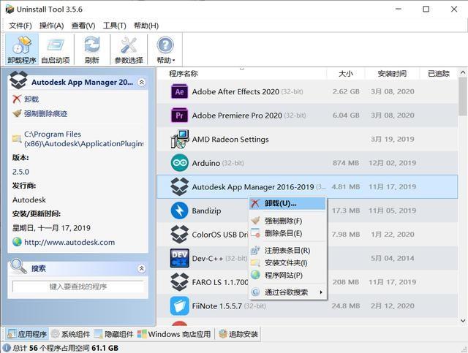Open the 查看(V) menu
The width and height of the screenshot is (468, 353).
tap(83, 26)
